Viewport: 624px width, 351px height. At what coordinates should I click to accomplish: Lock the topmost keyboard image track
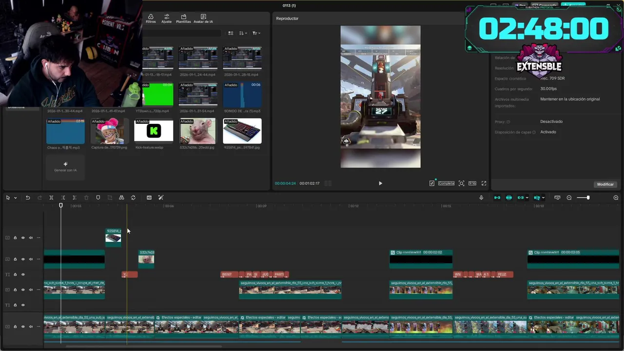15,238
